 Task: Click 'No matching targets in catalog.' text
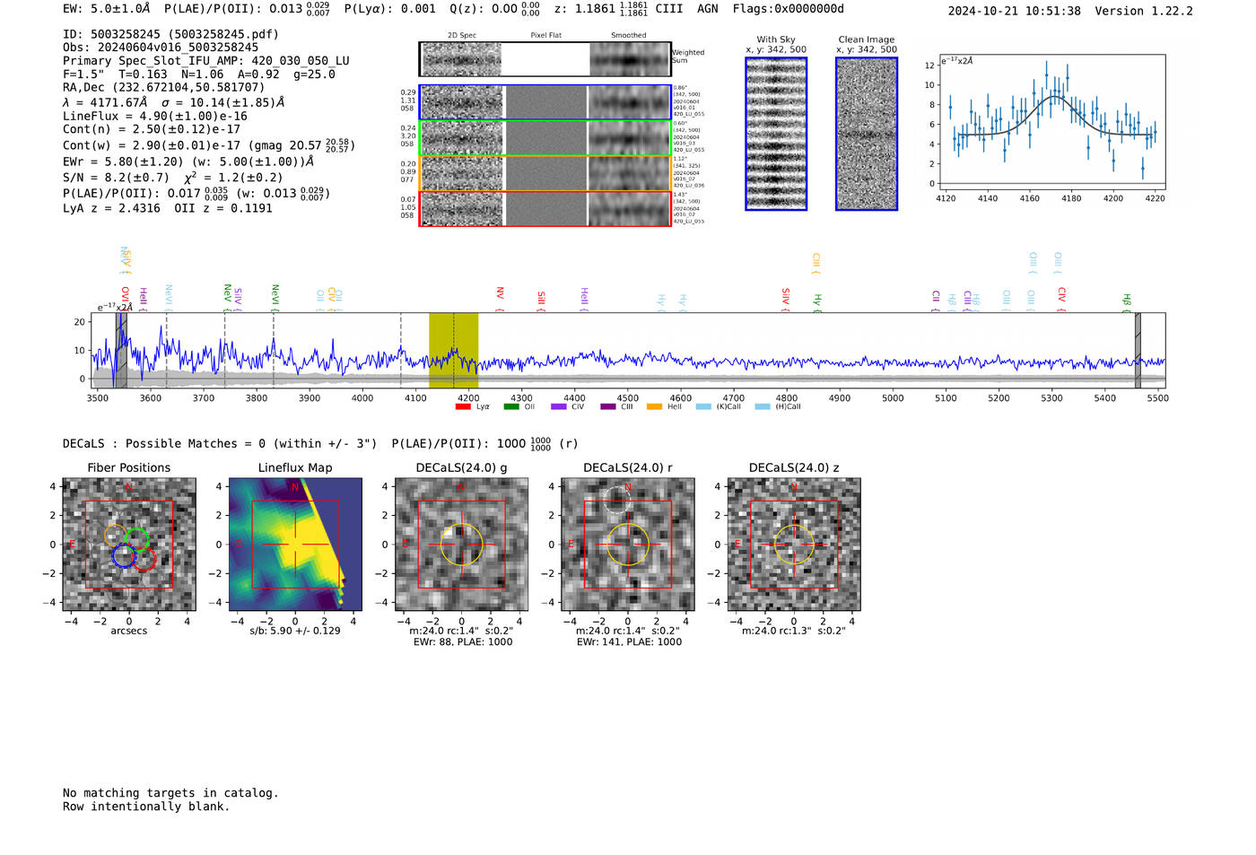[x=170, y=793]
